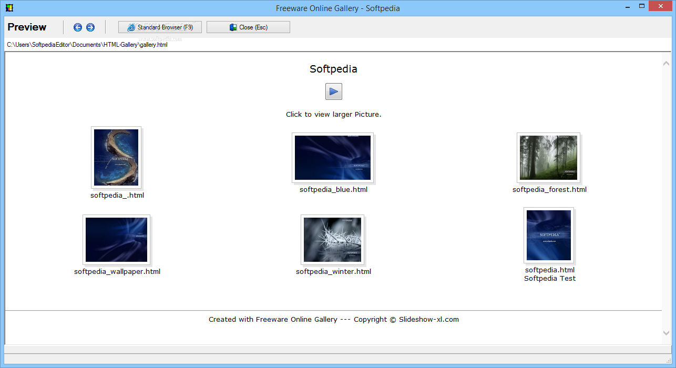The width and height of the screenshot is (676, 368).
Task: Open the Softpedia Test blue thumbnail
Action: (549, 235)
